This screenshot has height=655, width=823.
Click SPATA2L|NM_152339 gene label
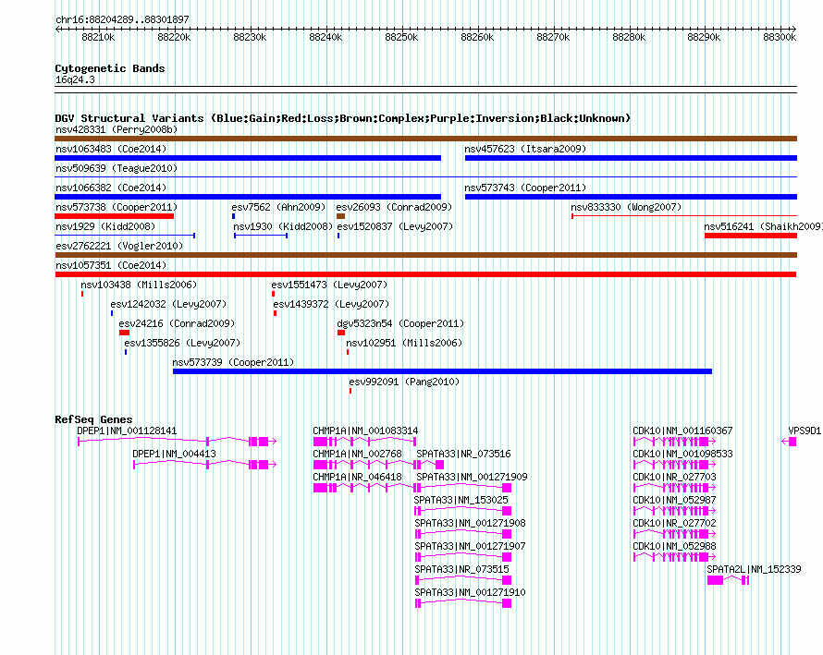point(754,569)
